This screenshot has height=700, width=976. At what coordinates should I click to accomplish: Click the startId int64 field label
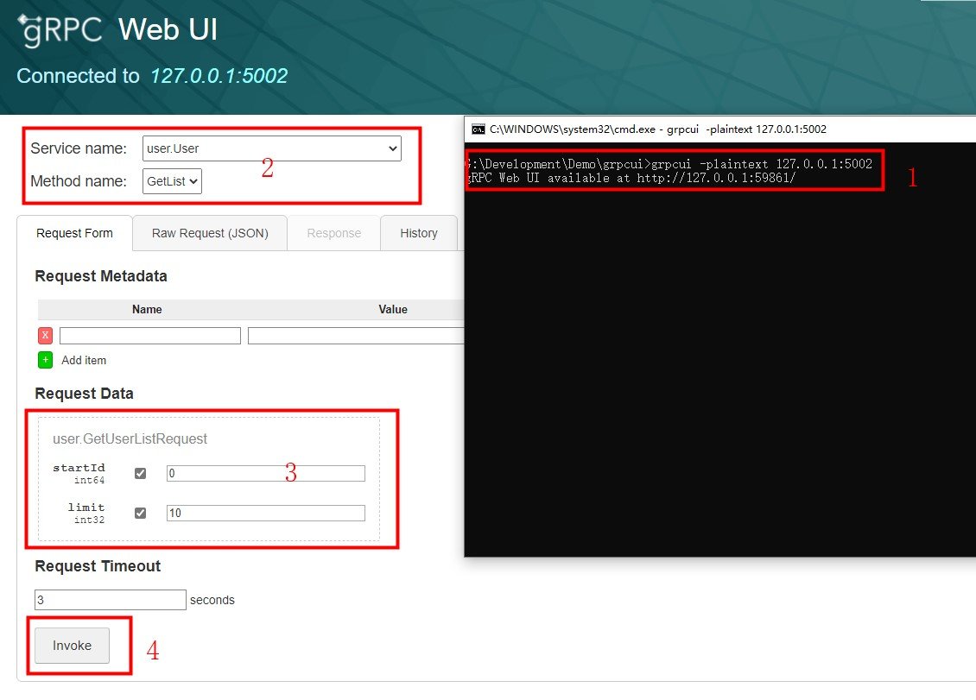point(79,474)
